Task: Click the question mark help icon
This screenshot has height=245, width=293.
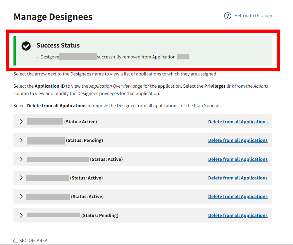Action: (228, 16)
